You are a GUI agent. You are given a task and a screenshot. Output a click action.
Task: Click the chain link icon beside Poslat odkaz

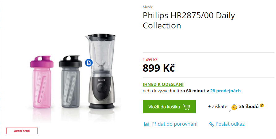[211, 124]
